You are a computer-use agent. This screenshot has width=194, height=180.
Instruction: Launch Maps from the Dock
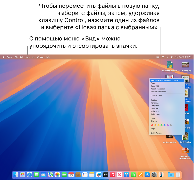50,175
